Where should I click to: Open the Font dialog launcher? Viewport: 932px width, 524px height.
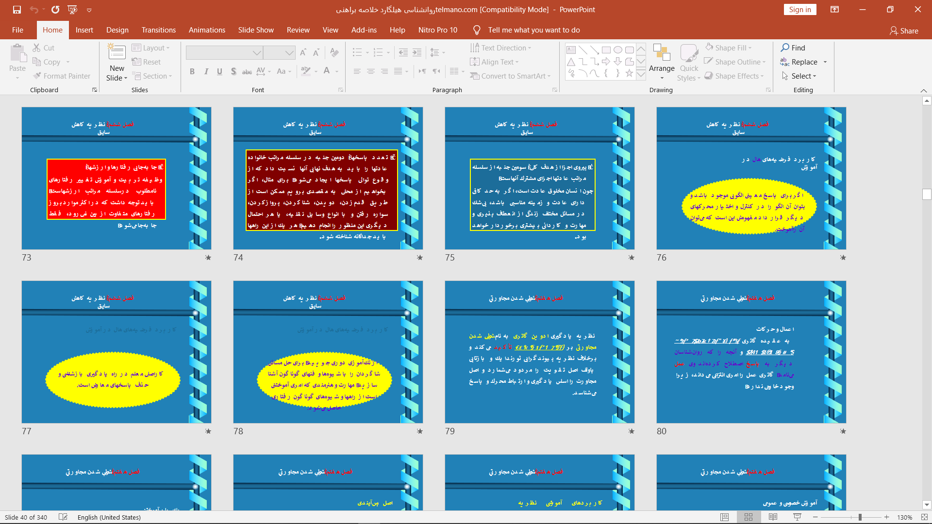click(x=341, y=90)
